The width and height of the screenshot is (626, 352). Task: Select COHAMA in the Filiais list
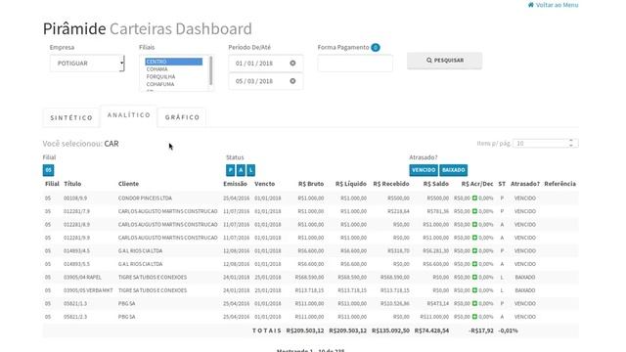pos(174,69)
